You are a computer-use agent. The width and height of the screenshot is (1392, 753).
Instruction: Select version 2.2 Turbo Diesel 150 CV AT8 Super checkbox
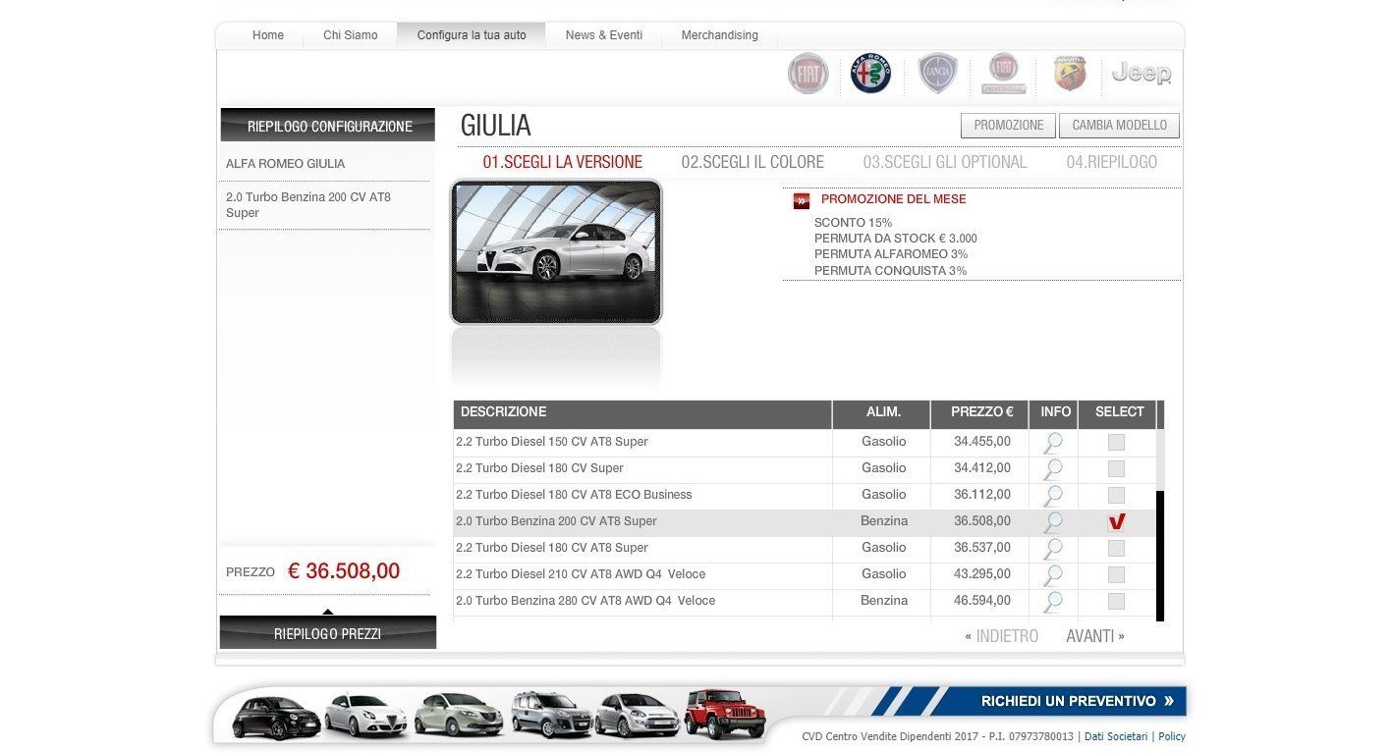pos(1116,443)
